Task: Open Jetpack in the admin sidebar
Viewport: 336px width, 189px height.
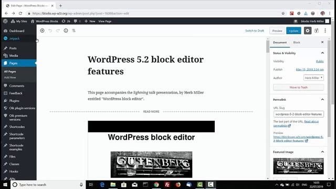Action: (15, 38)
